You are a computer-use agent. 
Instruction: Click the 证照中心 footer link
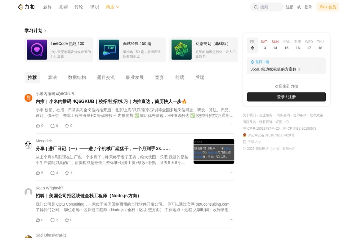pyautogui.click(x=282, y=122)
